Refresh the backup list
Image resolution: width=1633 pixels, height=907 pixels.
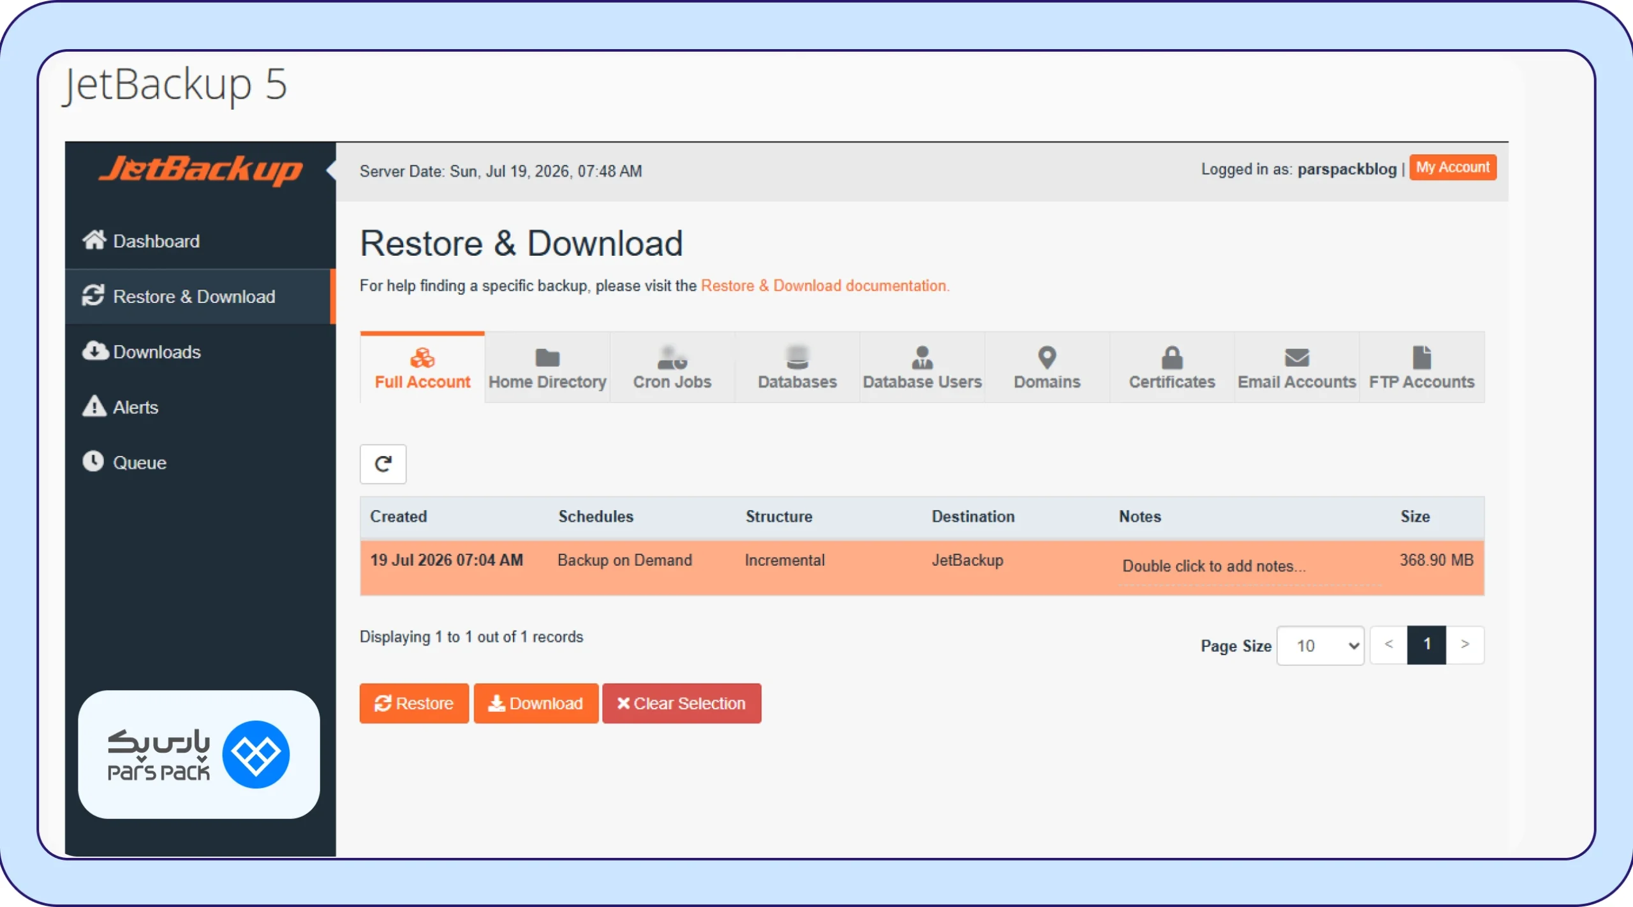383,464
